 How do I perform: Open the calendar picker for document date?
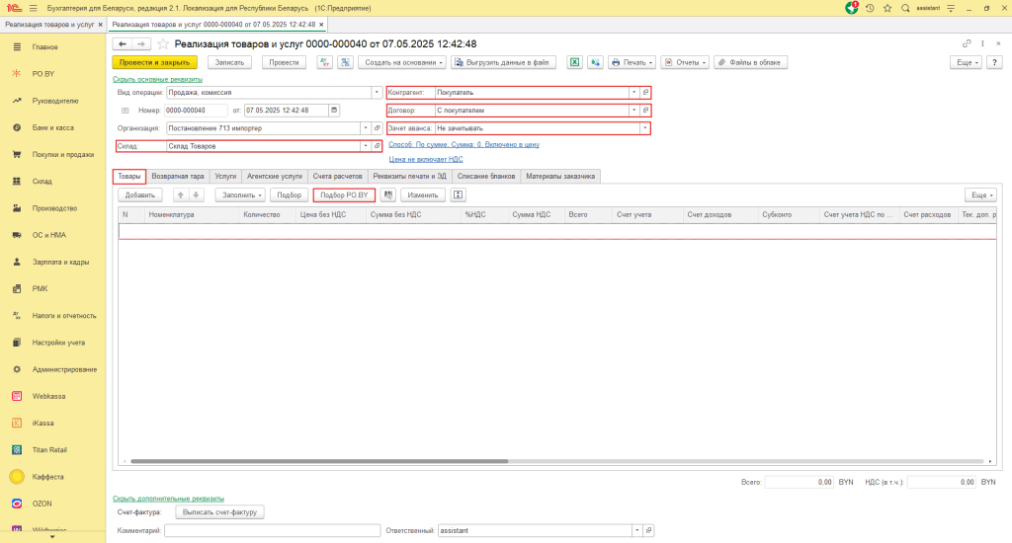(x=334, y=111)
